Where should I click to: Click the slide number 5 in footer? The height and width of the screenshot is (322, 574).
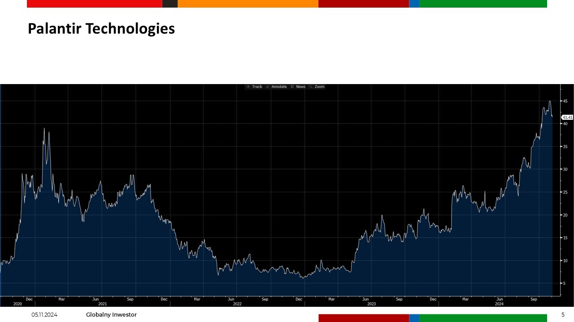tap(563, 315)
